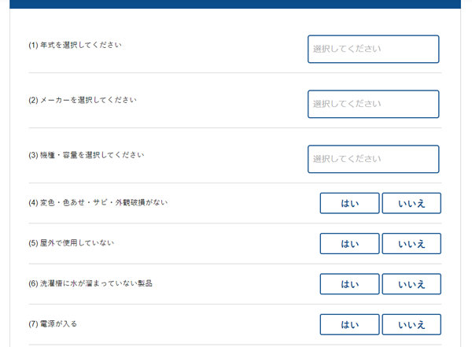Open the メーカー (manufacturer) selection dropdown
The image size is (472, 347).
pyautogui.click(x=373, y=104)
